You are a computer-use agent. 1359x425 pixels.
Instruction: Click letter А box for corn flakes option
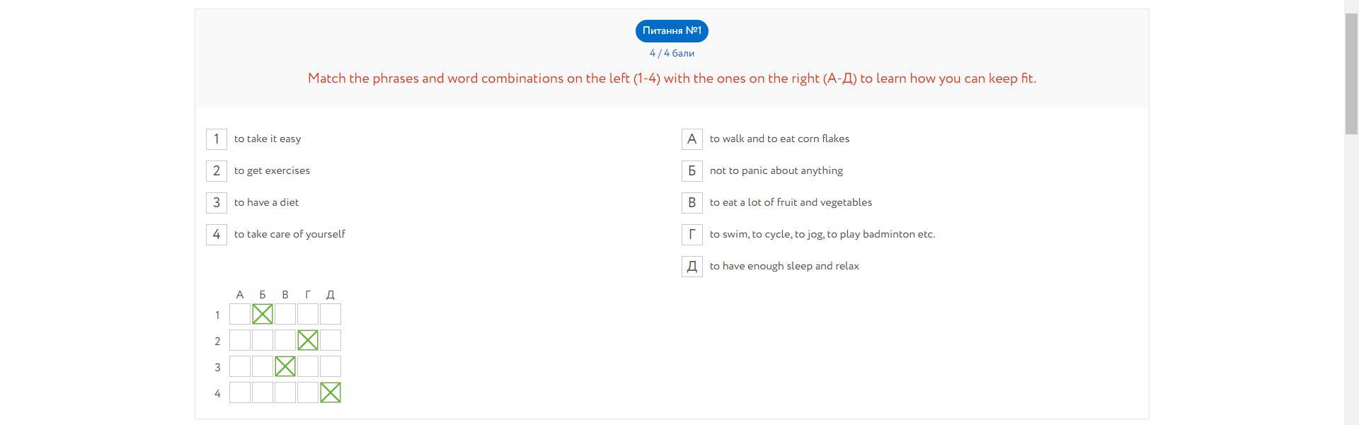692,139
